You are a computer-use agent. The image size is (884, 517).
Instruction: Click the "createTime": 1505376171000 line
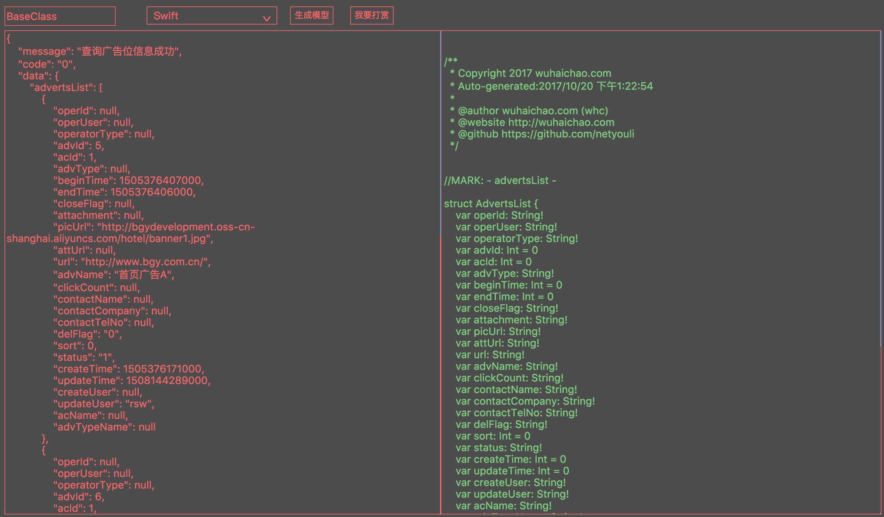[x=128, y=369]
